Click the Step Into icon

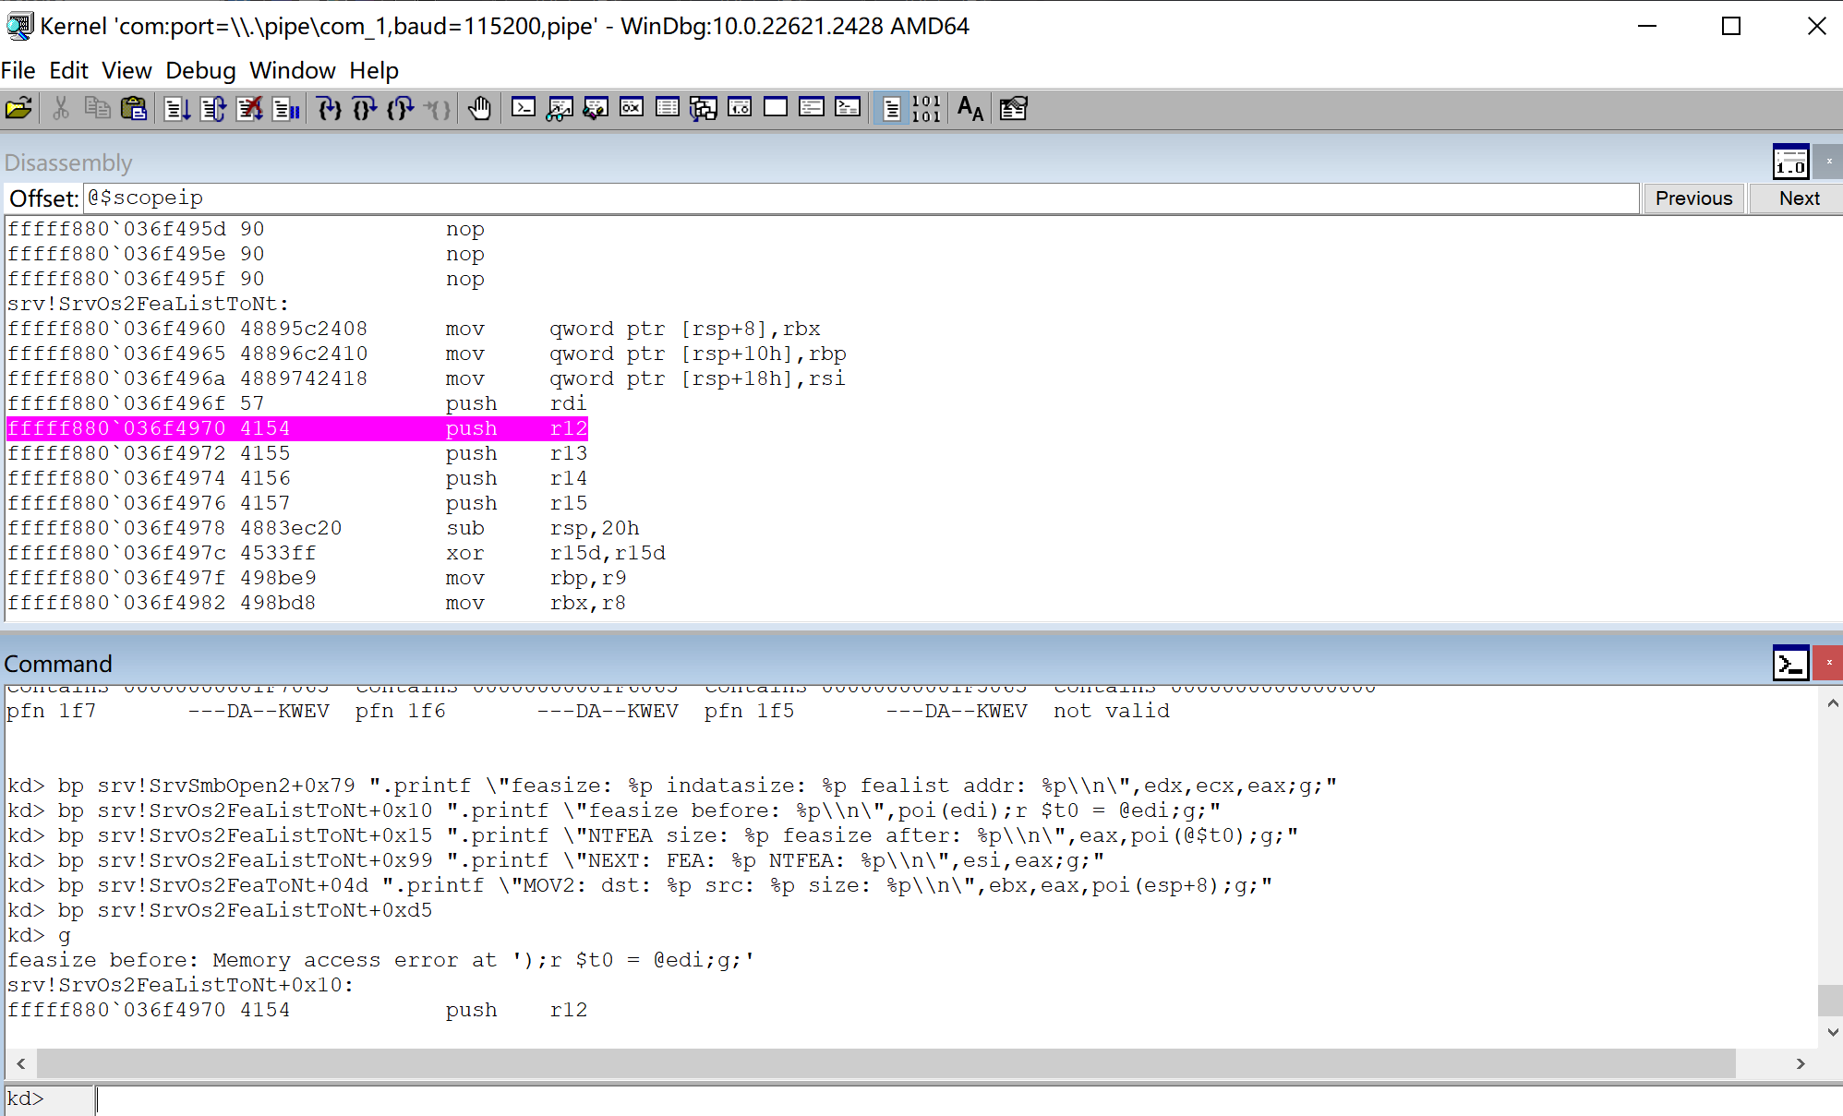pos(329,109)
